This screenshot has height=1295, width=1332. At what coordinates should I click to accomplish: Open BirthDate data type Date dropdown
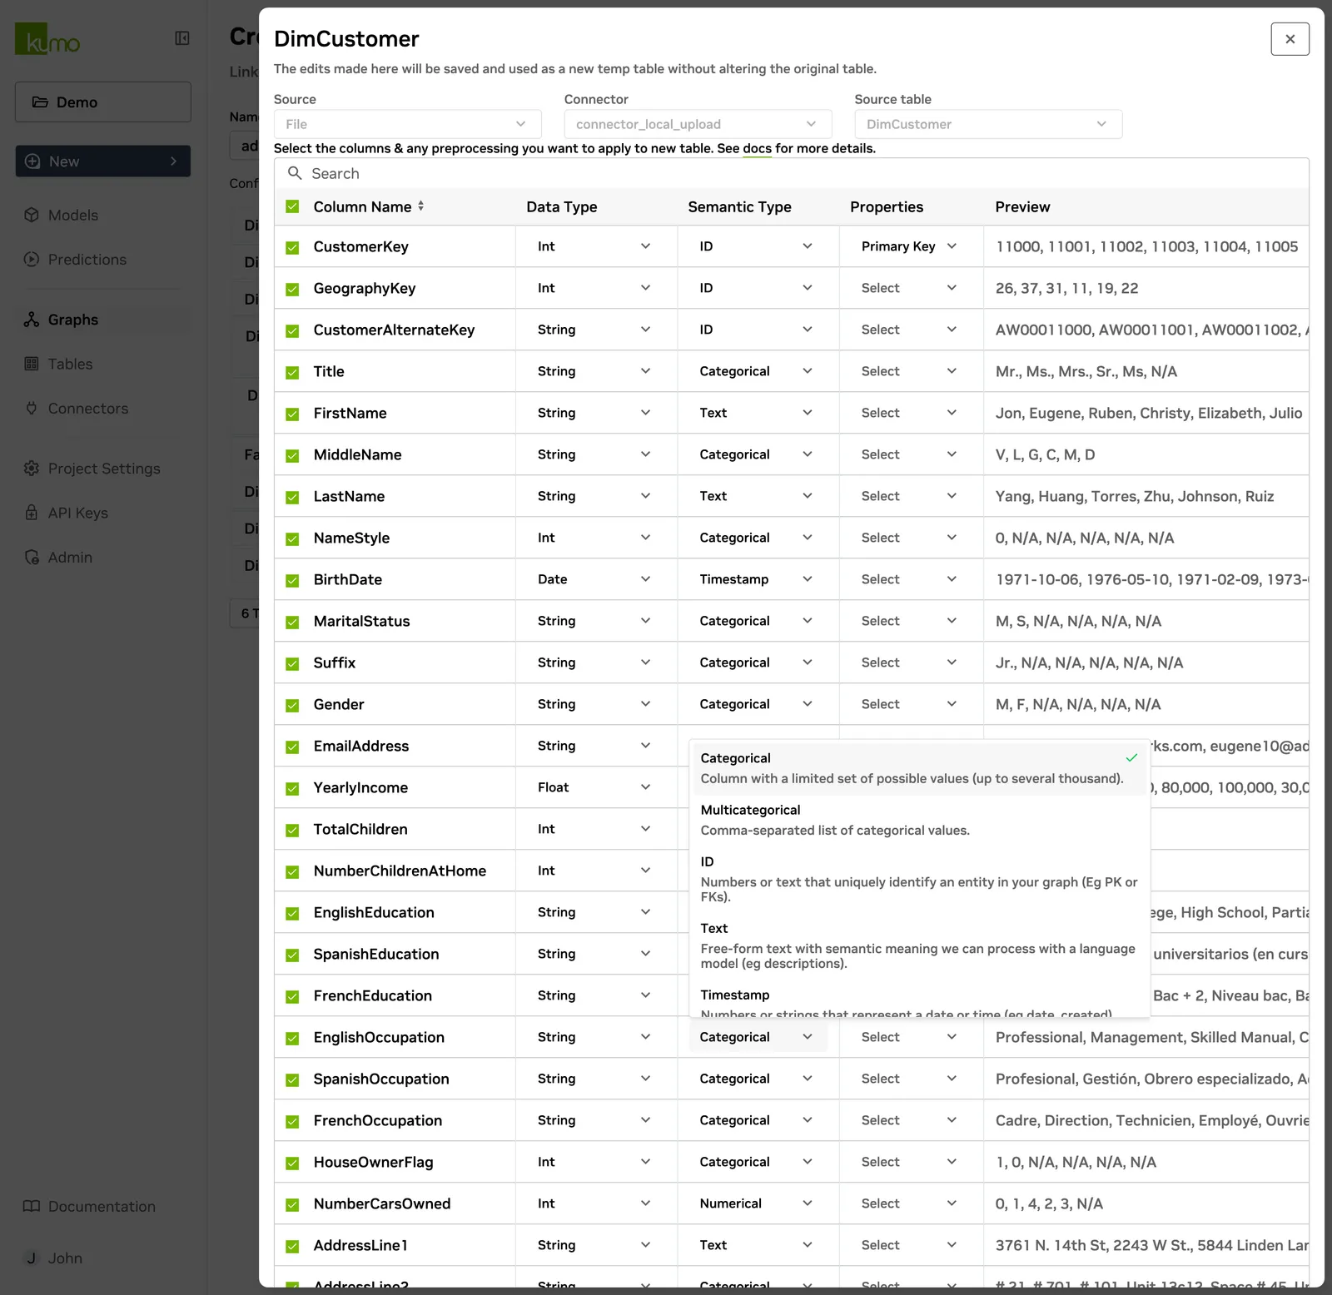(594, 579)
